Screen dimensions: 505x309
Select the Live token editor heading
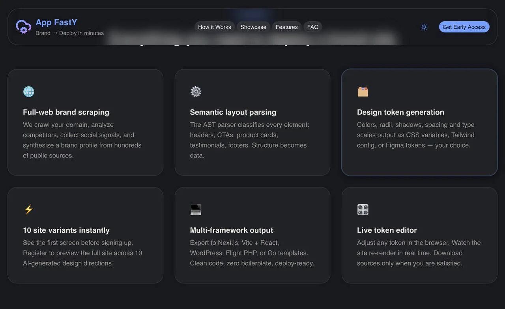point(387,230)
